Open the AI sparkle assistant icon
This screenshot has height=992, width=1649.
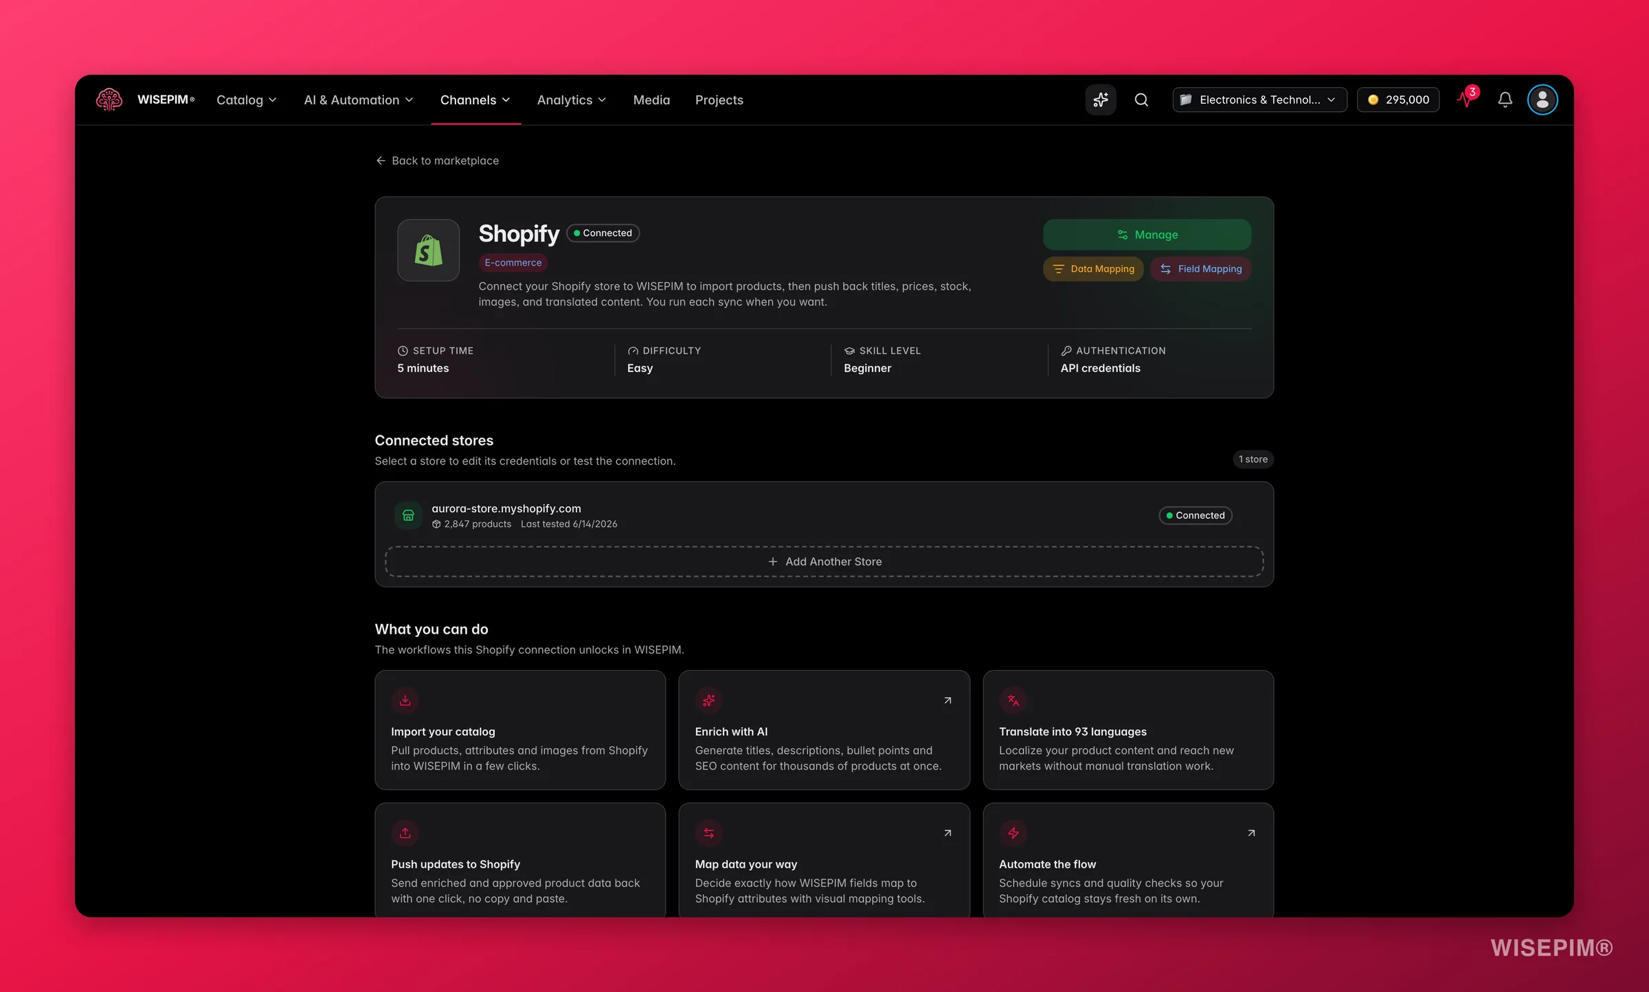click(1101, 100)
